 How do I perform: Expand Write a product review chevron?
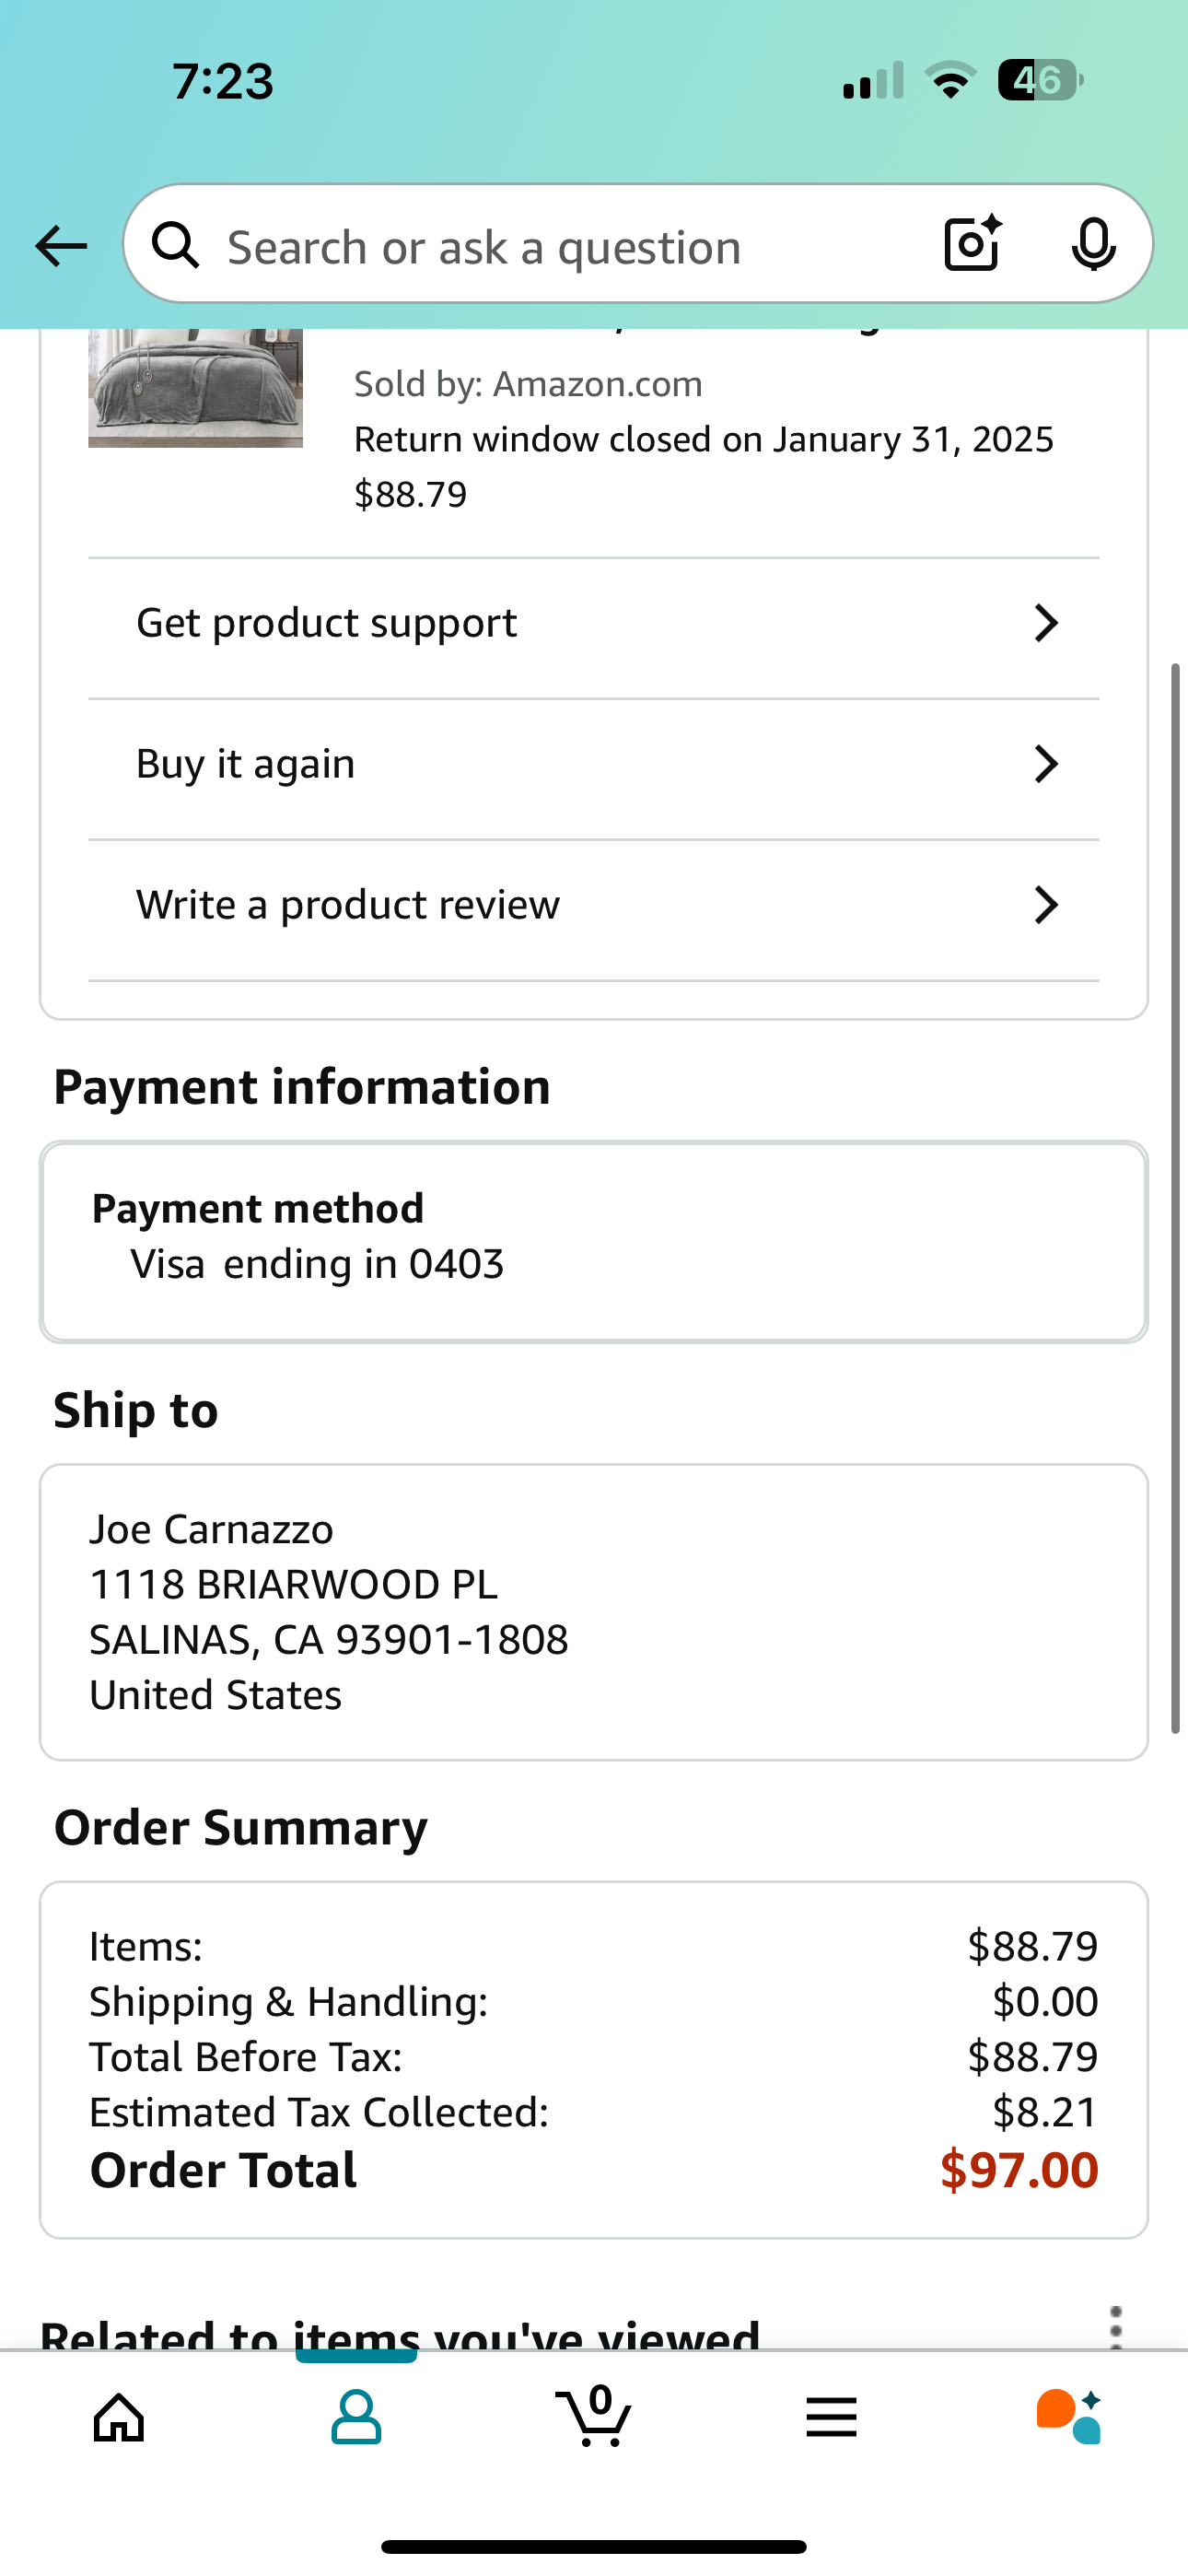pos(1046,905)
